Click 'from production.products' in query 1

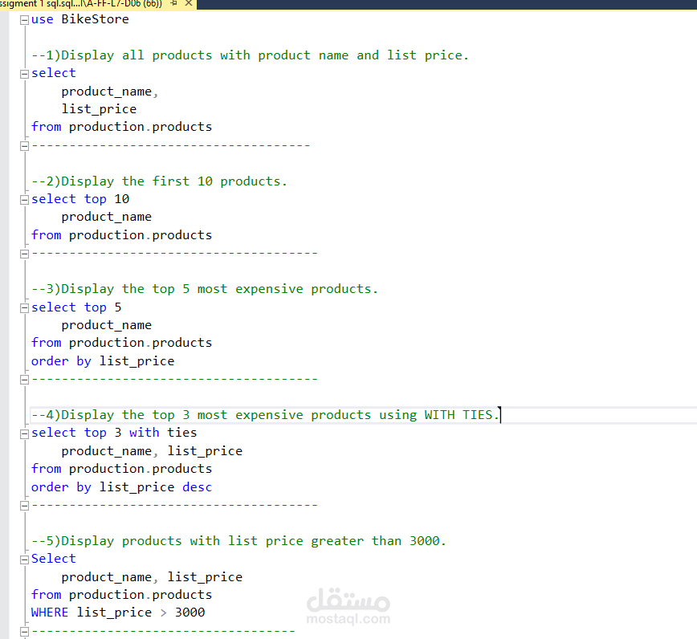pos(121,127)
